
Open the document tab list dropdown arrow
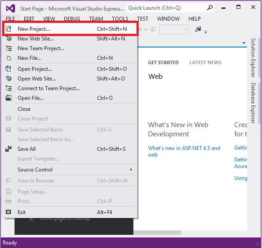[244, 43]
